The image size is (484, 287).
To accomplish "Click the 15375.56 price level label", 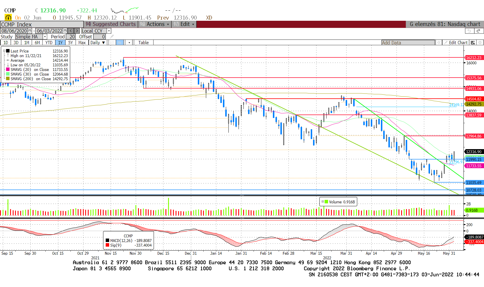I will pyautogui.click(x=474, y=78).
